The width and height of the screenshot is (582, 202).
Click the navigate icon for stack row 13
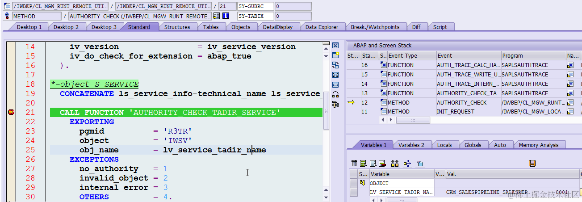[x=570, y=93]
